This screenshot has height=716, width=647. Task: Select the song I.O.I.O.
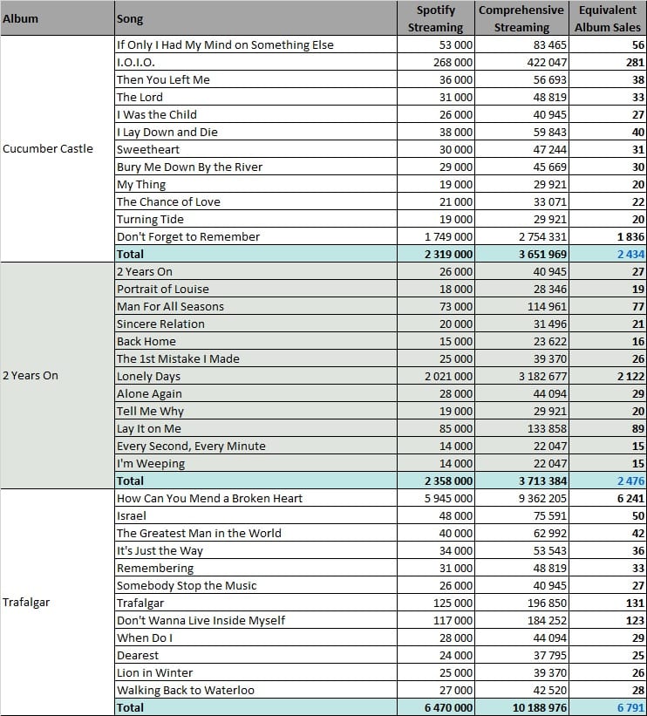coord(255,62)
